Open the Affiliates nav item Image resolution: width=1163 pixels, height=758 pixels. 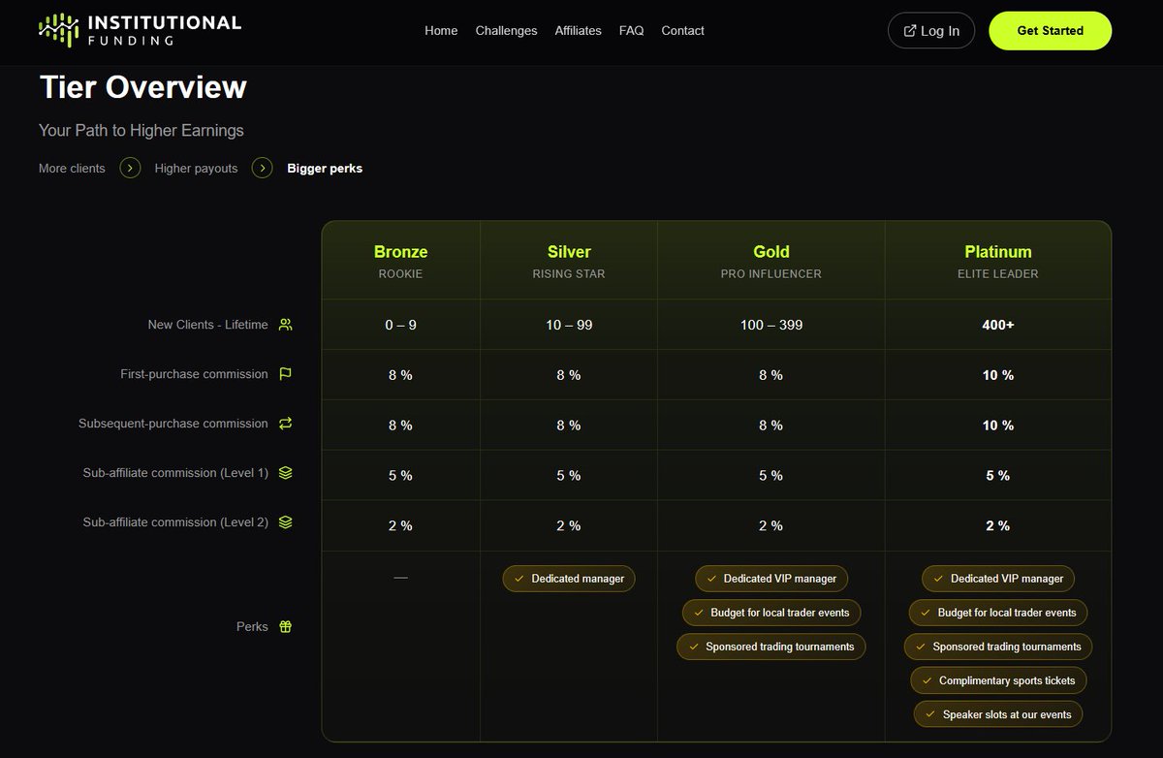click(x=578, y=31)
